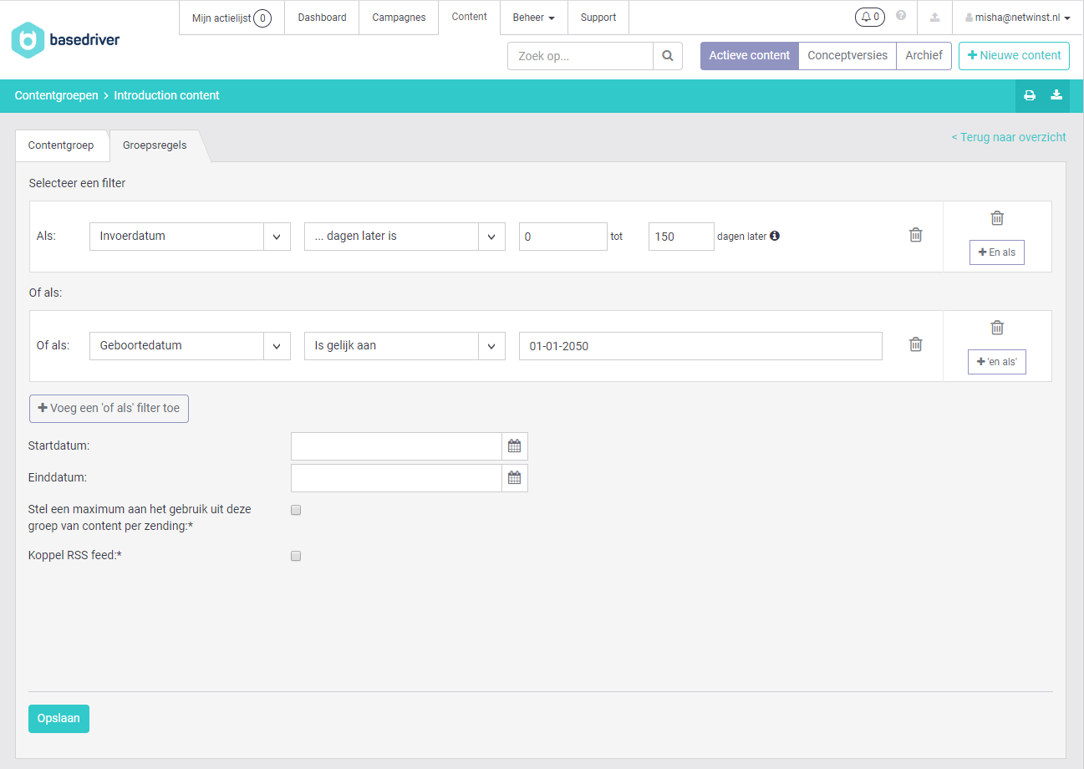Click the 'En als' button

[997, 252]
